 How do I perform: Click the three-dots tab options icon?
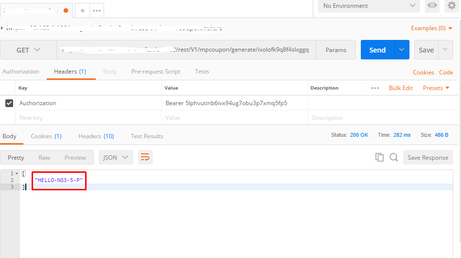pos(96,10)
